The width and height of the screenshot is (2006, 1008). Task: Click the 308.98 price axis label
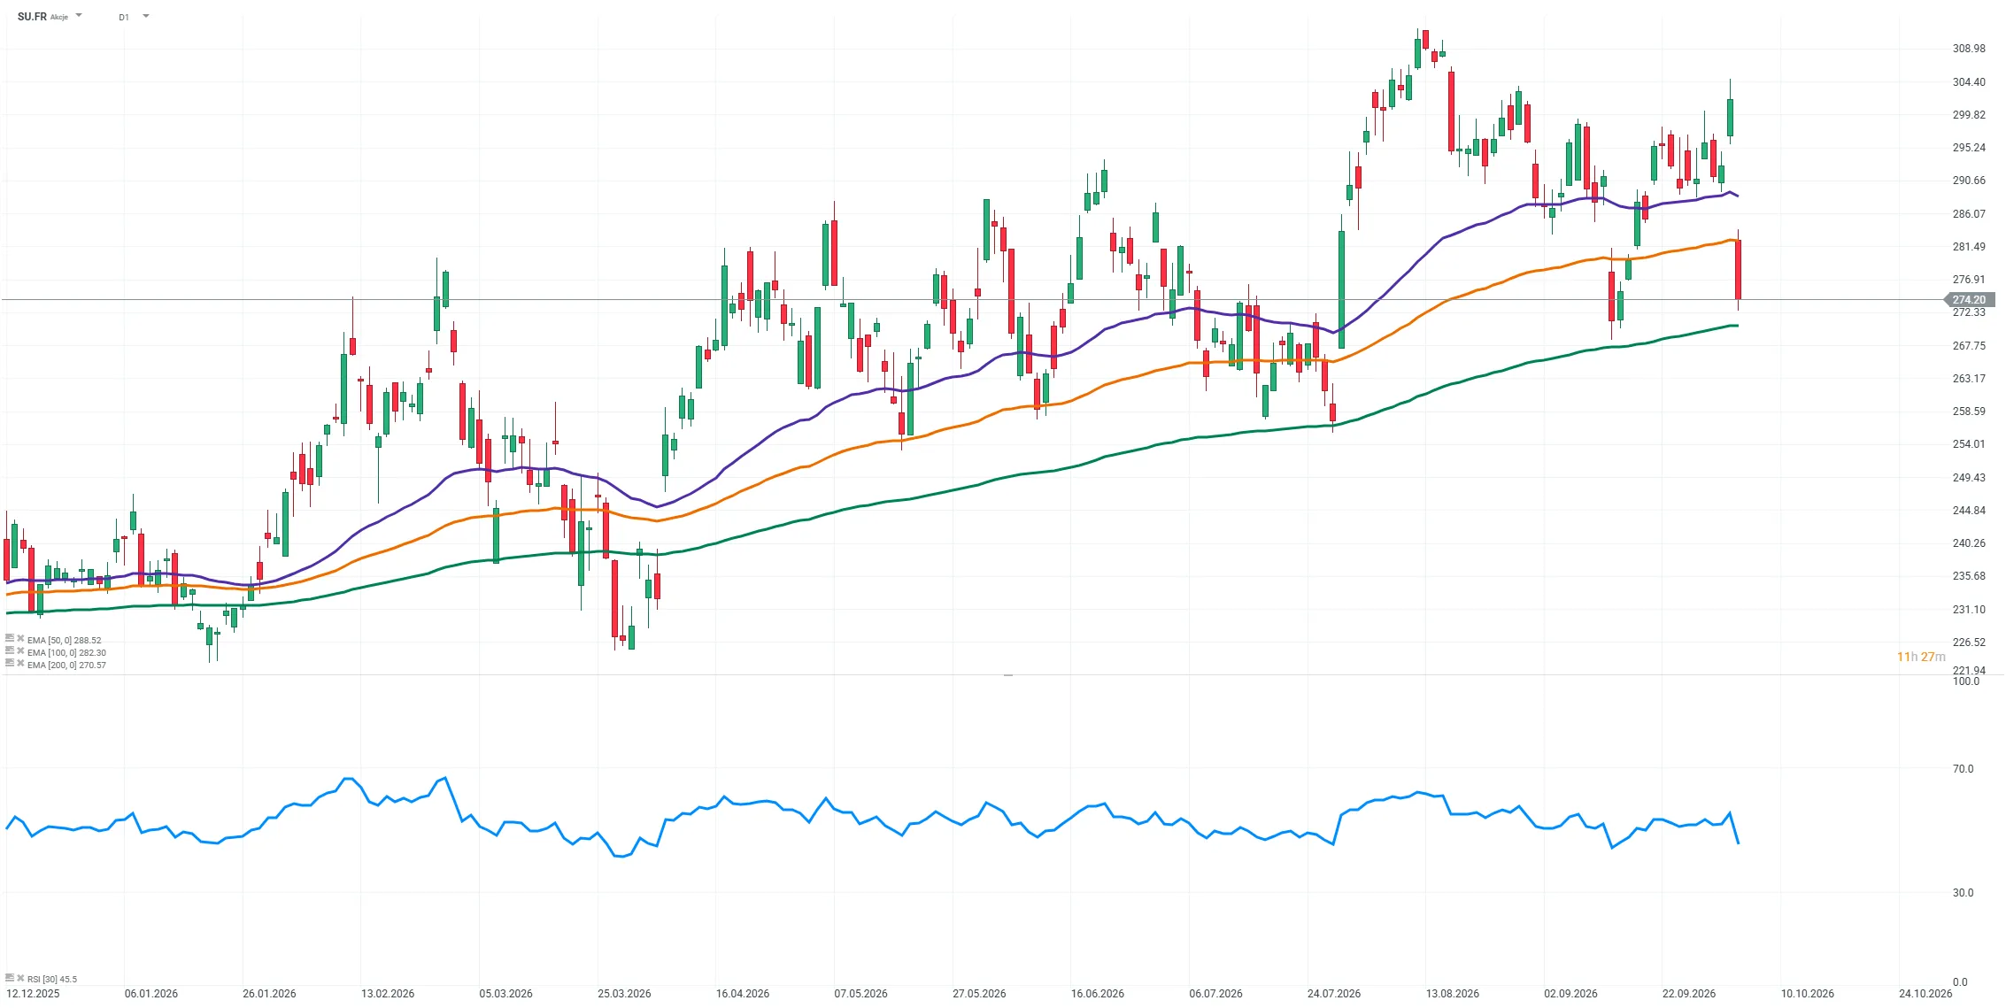pos(1969,49)
